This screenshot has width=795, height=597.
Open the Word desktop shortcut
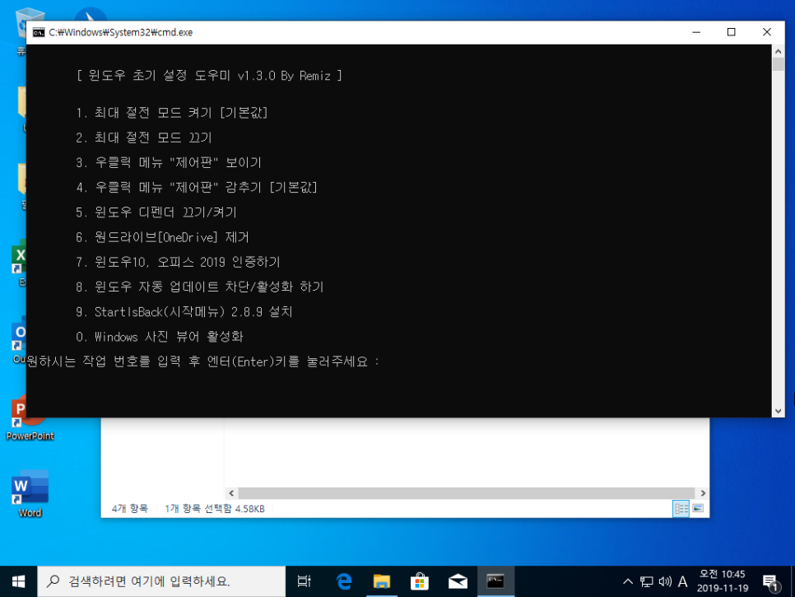click(30, 493)
